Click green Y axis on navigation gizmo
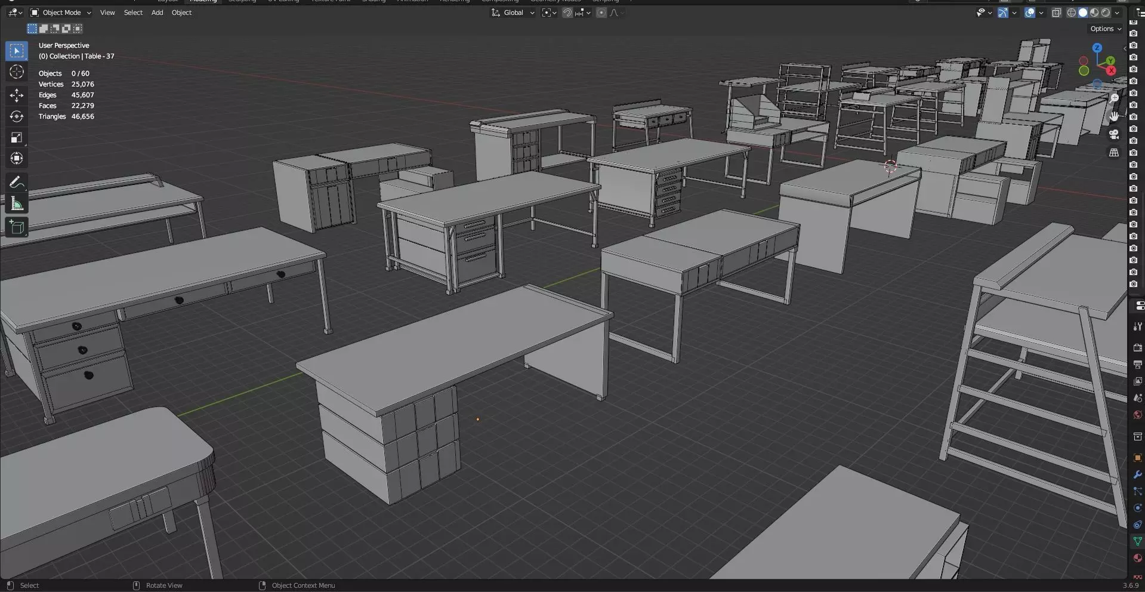The width and height of the screenshot is (1145, 592). (x=1110, y=61)
